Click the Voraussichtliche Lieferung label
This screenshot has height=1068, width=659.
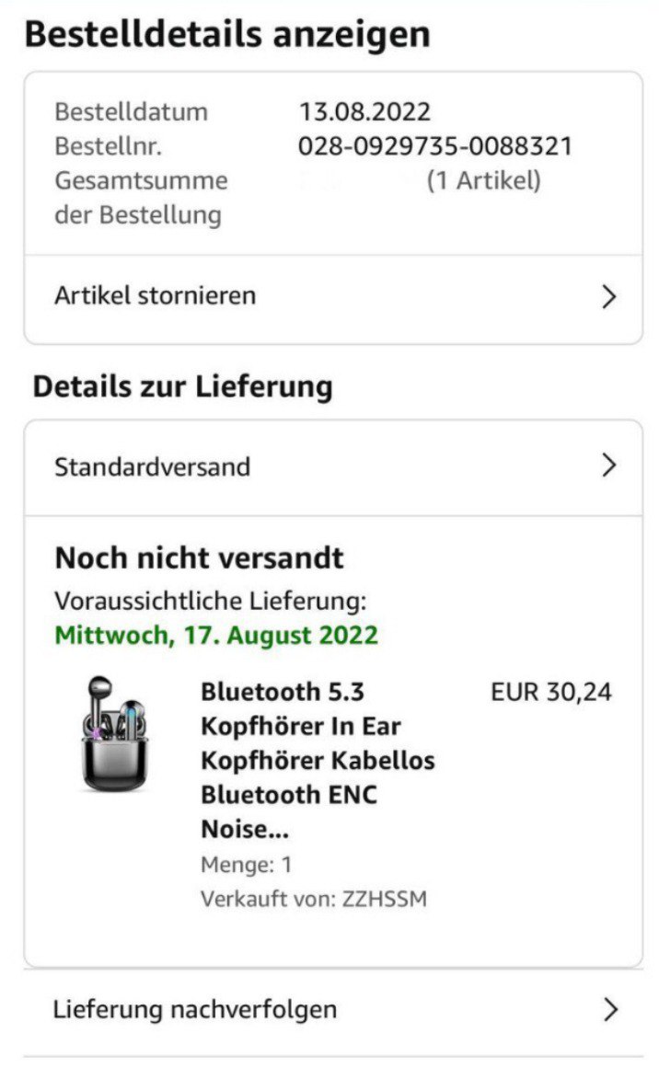pyautogui.click(x=211, y=601)
